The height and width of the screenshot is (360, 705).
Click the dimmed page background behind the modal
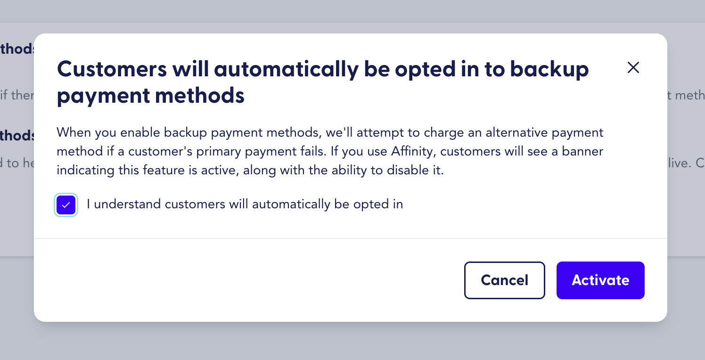point(352,344)
